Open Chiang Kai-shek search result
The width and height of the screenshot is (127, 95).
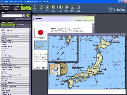[15, 83]
